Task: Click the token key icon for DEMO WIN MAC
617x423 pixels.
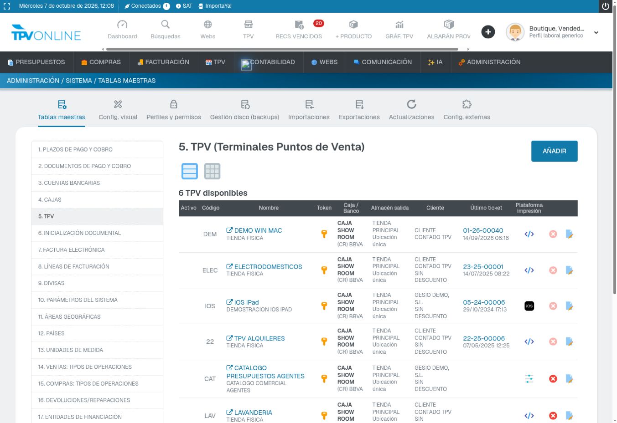Action: 324,234
